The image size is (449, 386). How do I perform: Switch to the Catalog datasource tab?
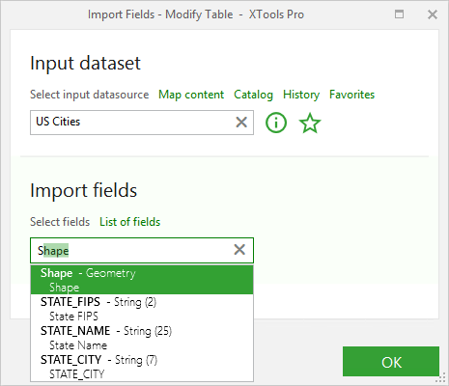(253, 95)
